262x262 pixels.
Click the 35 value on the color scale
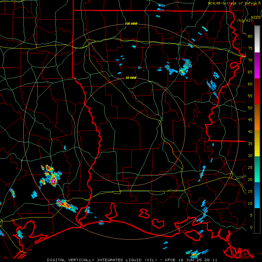click(x=250, y=144)
